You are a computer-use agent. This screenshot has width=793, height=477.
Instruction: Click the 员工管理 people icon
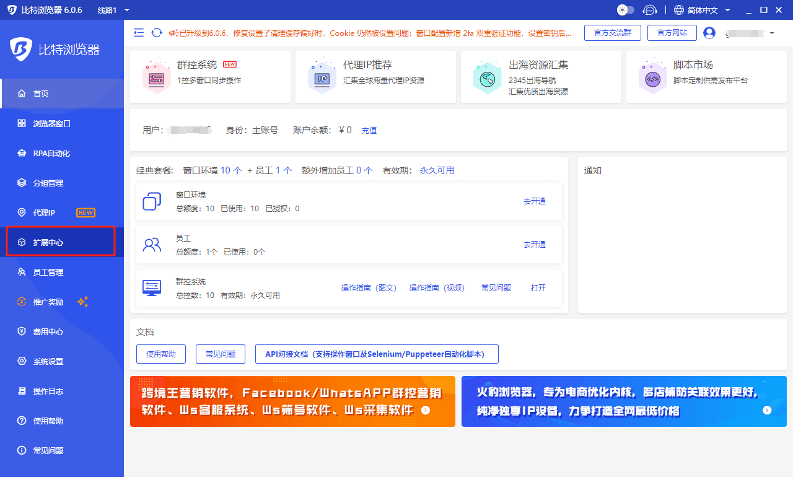[22, 272]
